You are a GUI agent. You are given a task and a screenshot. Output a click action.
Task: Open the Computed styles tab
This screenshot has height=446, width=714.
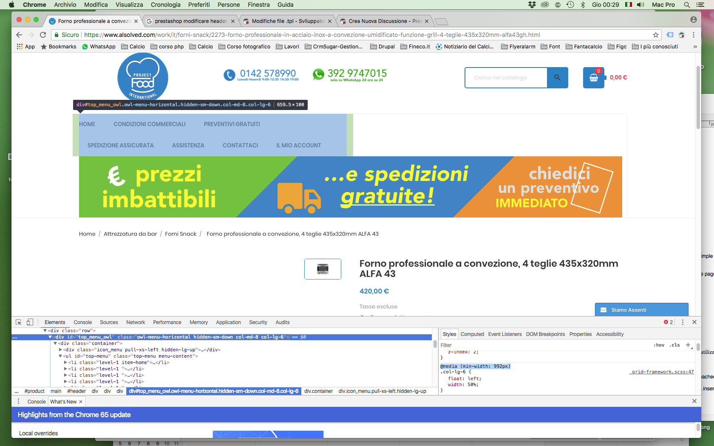click(472, 334)
